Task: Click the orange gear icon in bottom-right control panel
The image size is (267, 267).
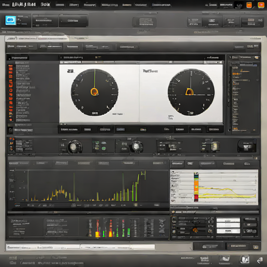Action: [196, 230]
